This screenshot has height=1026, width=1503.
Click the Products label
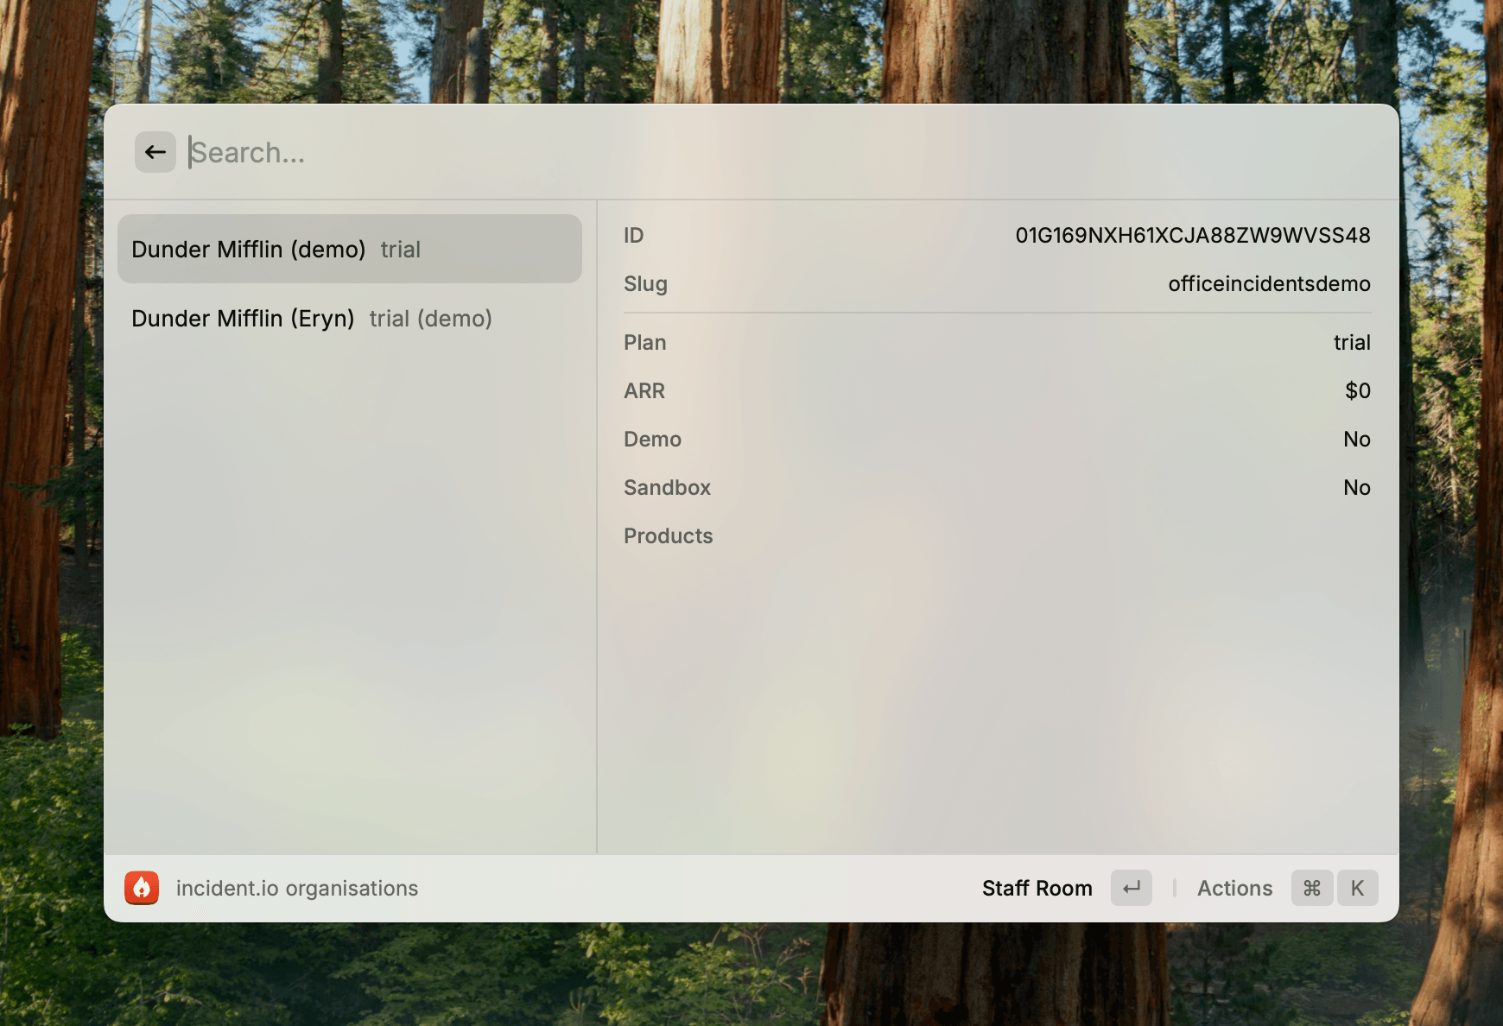668,535
